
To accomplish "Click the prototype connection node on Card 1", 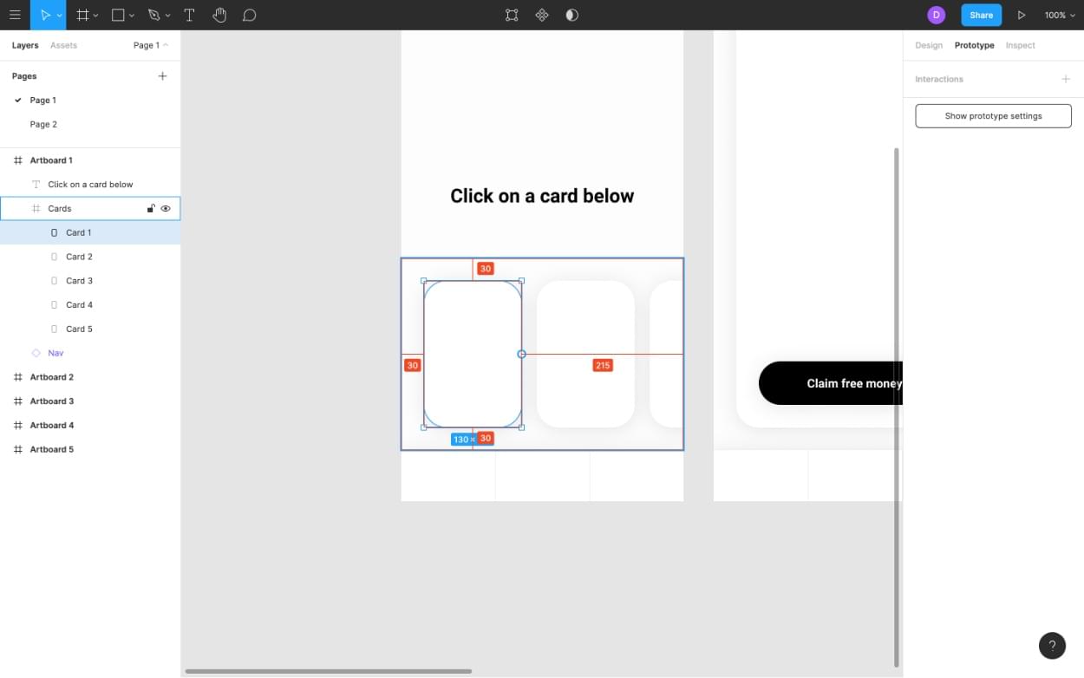I will click(521, 354).
